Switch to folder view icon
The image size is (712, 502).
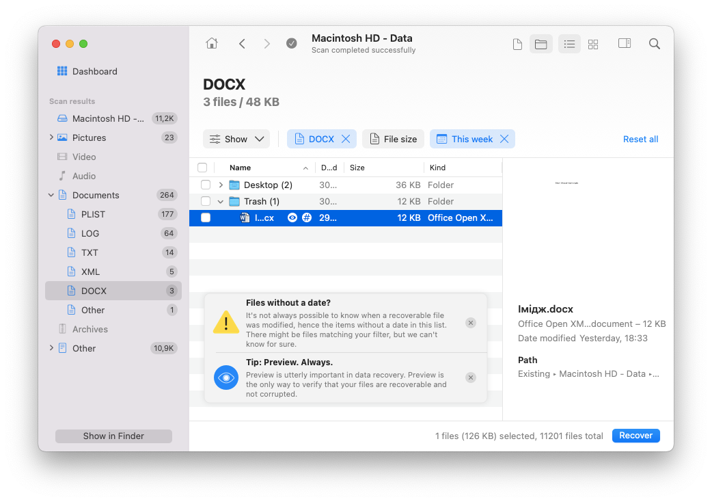540,44
